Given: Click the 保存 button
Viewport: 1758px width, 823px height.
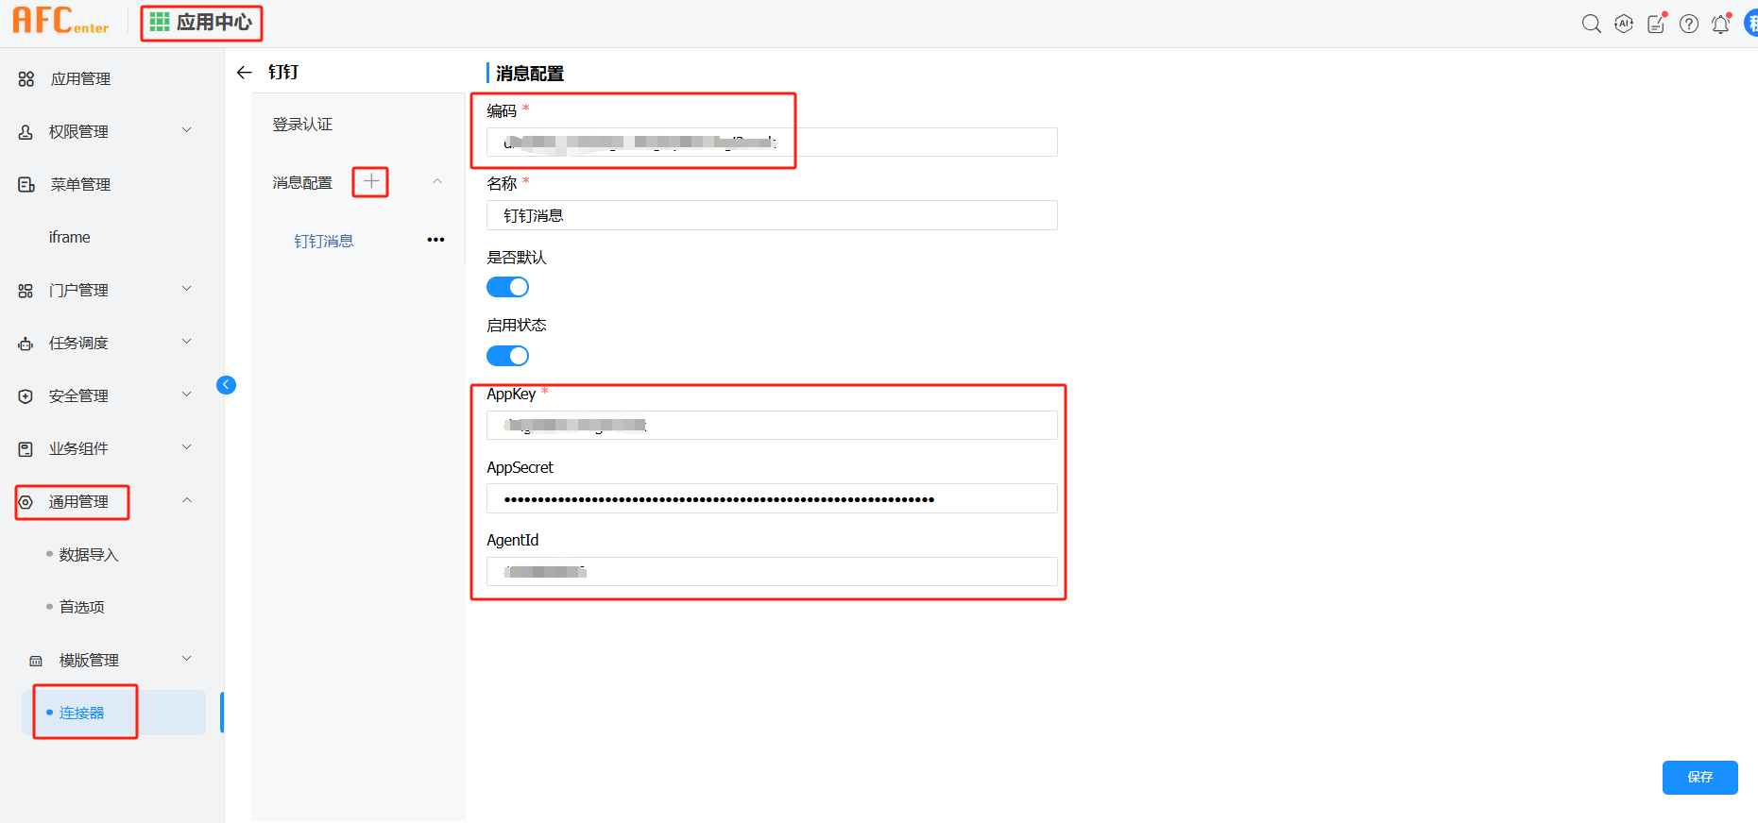Looking at the screenshot, I should [x=1699, y=777].
